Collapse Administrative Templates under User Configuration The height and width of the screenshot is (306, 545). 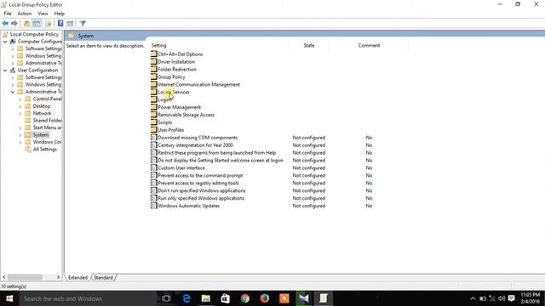(13, 92)
